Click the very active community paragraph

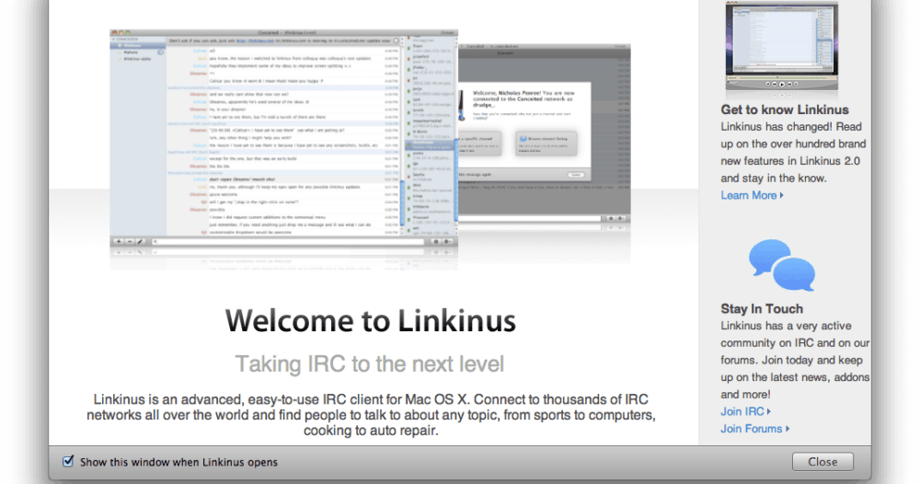(795, 360)
